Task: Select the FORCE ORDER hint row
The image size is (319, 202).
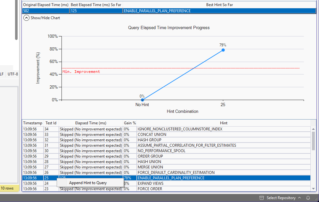Action: 166,189
